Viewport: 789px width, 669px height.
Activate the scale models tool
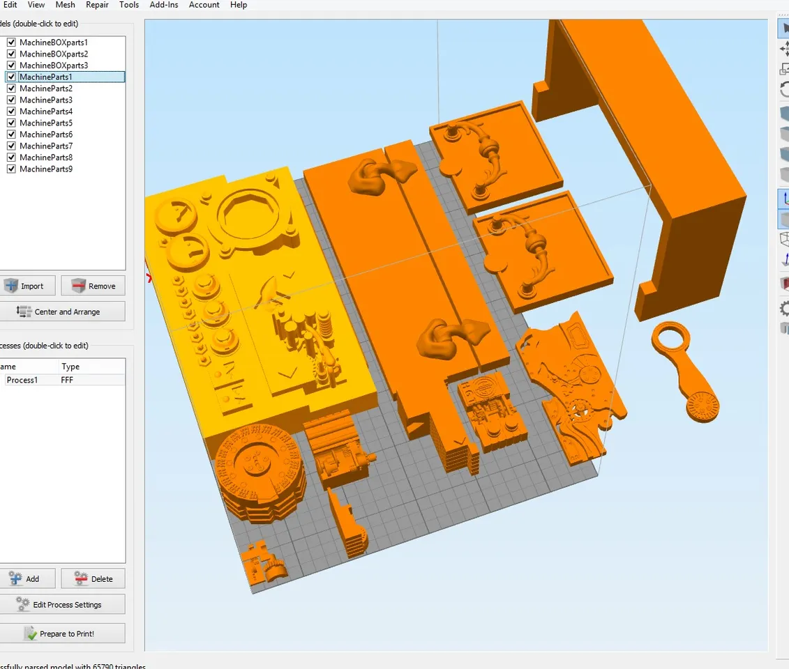[x=784, y=69]
